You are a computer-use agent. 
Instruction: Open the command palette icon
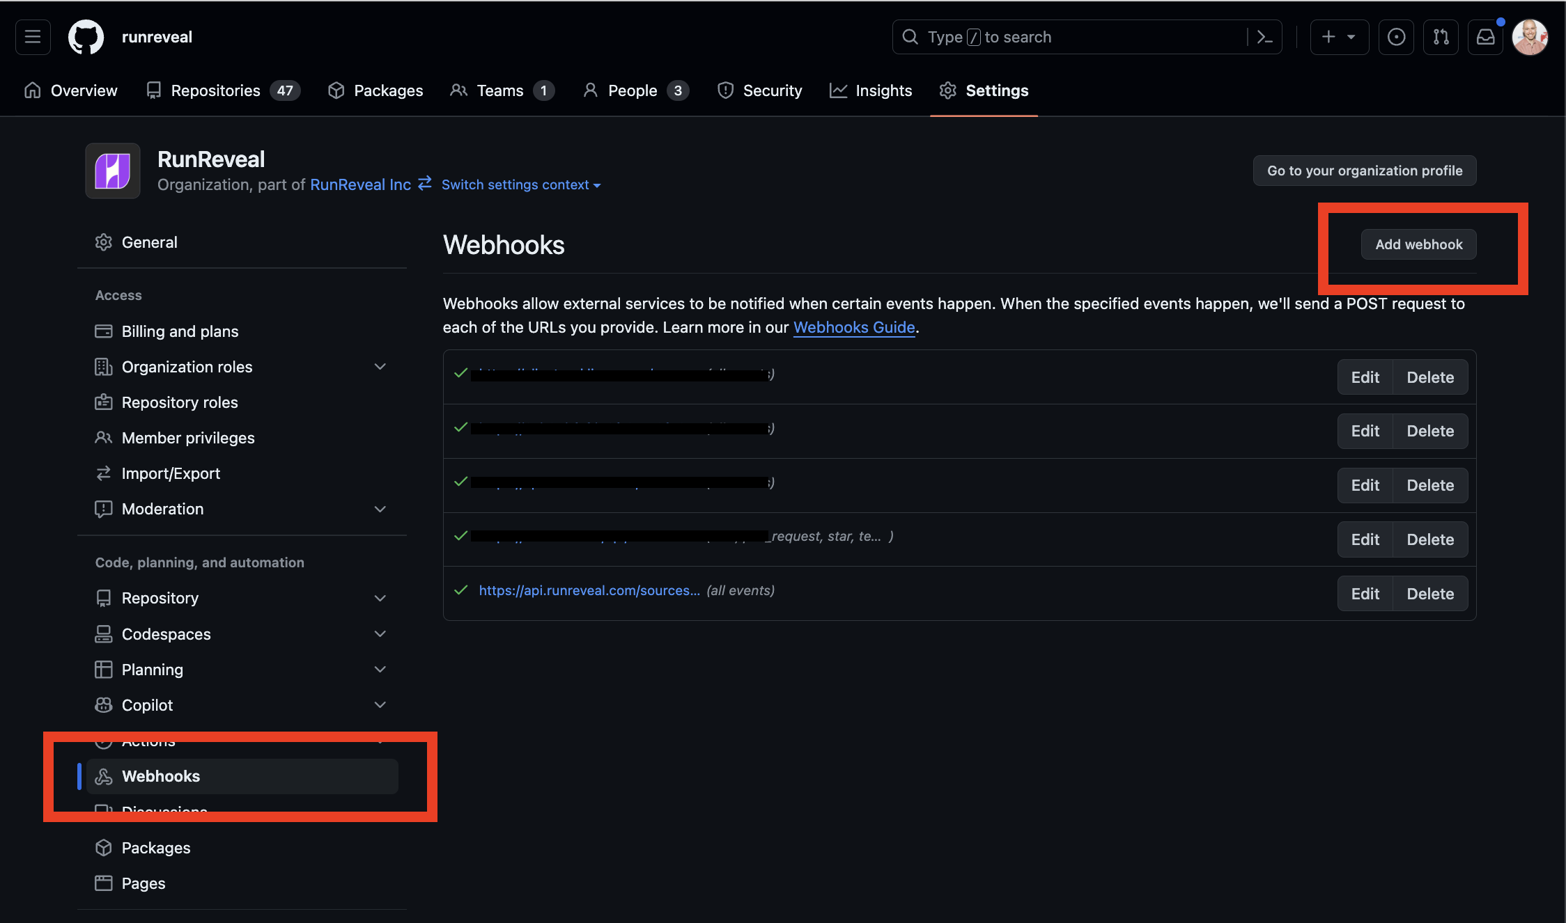tap(1264, 37)
